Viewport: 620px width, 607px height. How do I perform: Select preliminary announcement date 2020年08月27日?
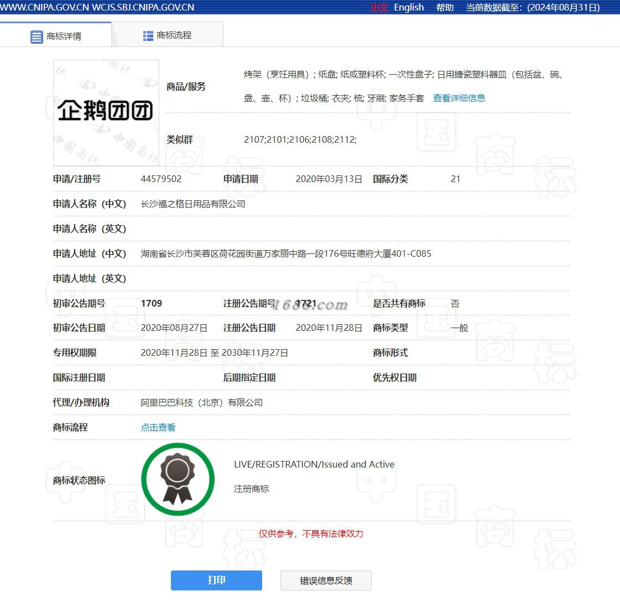point(174,328)
